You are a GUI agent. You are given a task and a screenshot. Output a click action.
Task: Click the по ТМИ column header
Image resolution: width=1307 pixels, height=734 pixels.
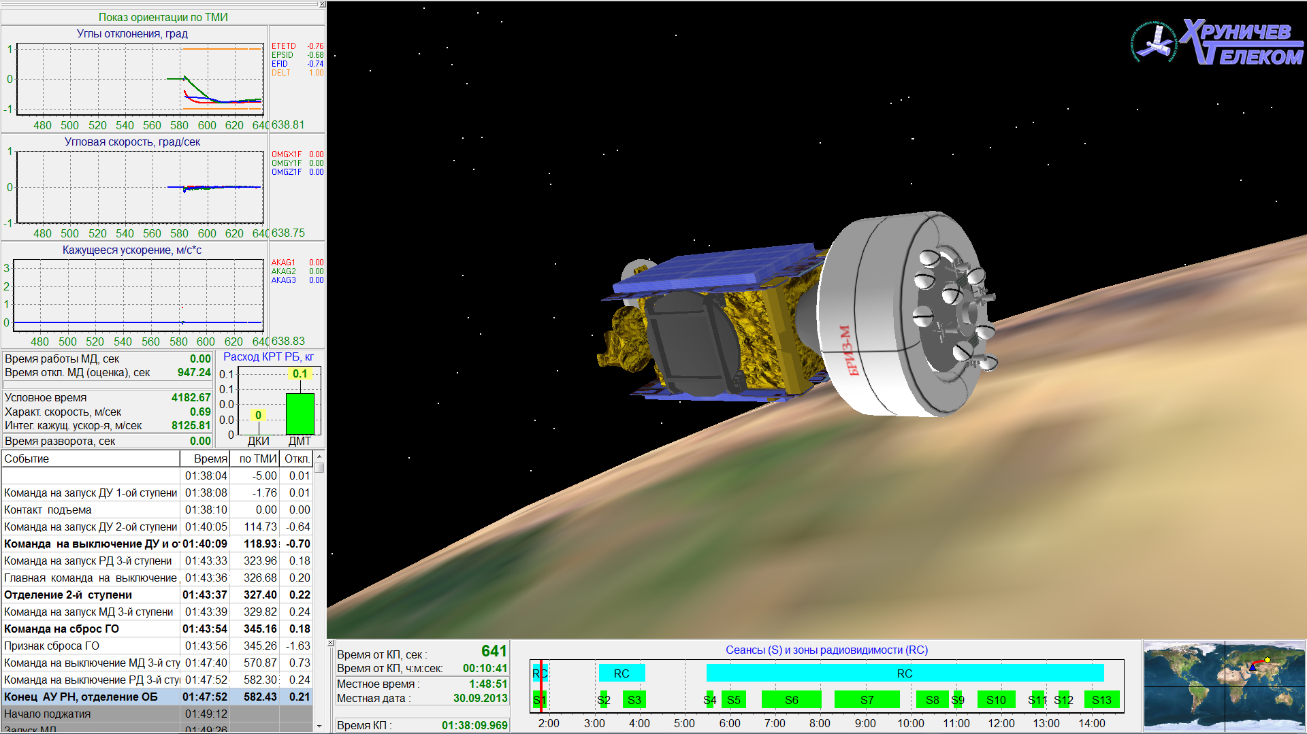(x=256, y=458)
